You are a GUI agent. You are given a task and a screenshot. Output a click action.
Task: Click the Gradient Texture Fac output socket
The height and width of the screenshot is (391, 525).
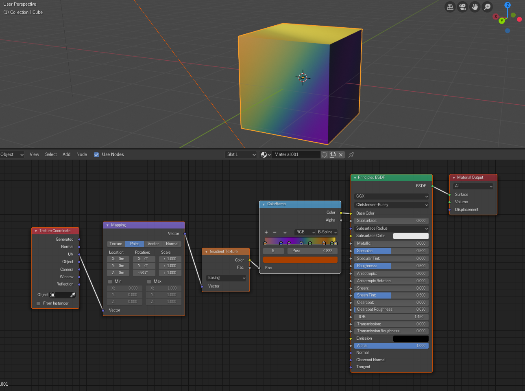coord(250,268)
